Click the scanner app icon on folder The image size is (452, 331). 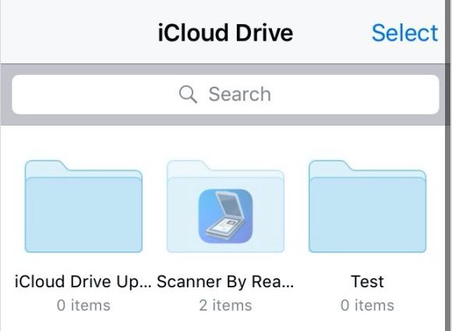tap(225, 215)
